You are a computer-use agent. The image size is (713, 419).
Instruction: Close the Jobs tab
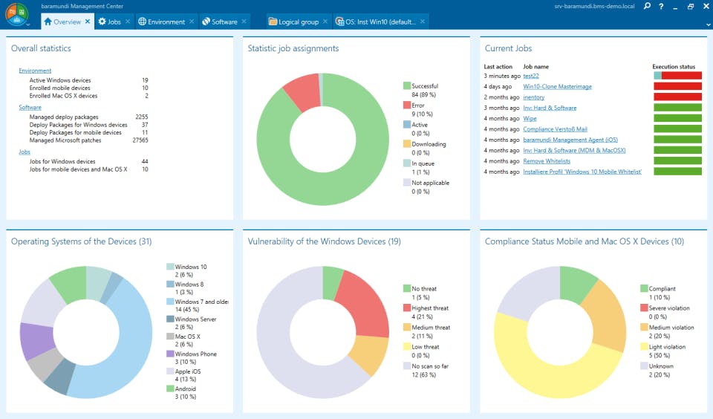click(x=128, y=22)
